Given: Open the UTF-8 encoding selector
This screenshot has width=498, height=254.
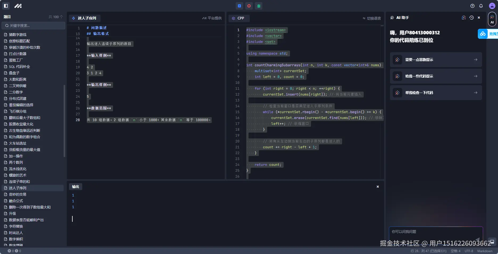Looking at the screenshot, I should (x=469, y=251).
